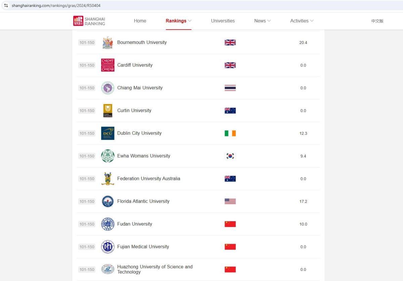Click the 101-150 rank badge for Chiang Mai University

click(87, 88)
